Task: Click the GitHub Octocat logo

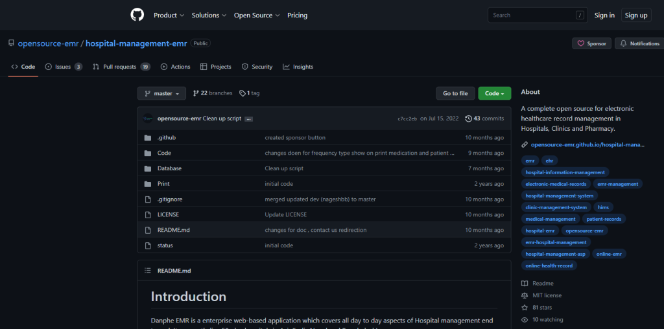Action: (137, 15)
